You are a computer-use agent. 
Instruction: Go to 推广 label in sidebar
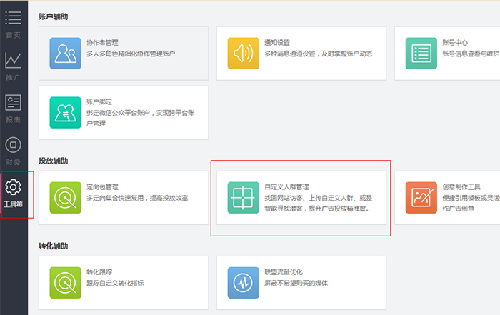[13, 77]
